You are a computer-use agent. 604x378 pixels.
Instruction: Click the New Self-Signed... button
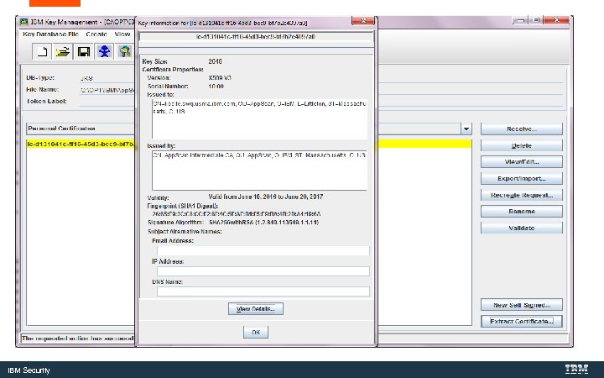click(x=522, y=305)
